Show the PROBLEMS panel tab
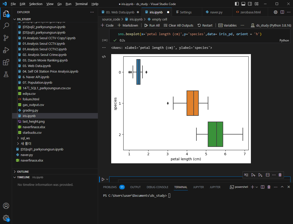 click(x=110, y=187)
